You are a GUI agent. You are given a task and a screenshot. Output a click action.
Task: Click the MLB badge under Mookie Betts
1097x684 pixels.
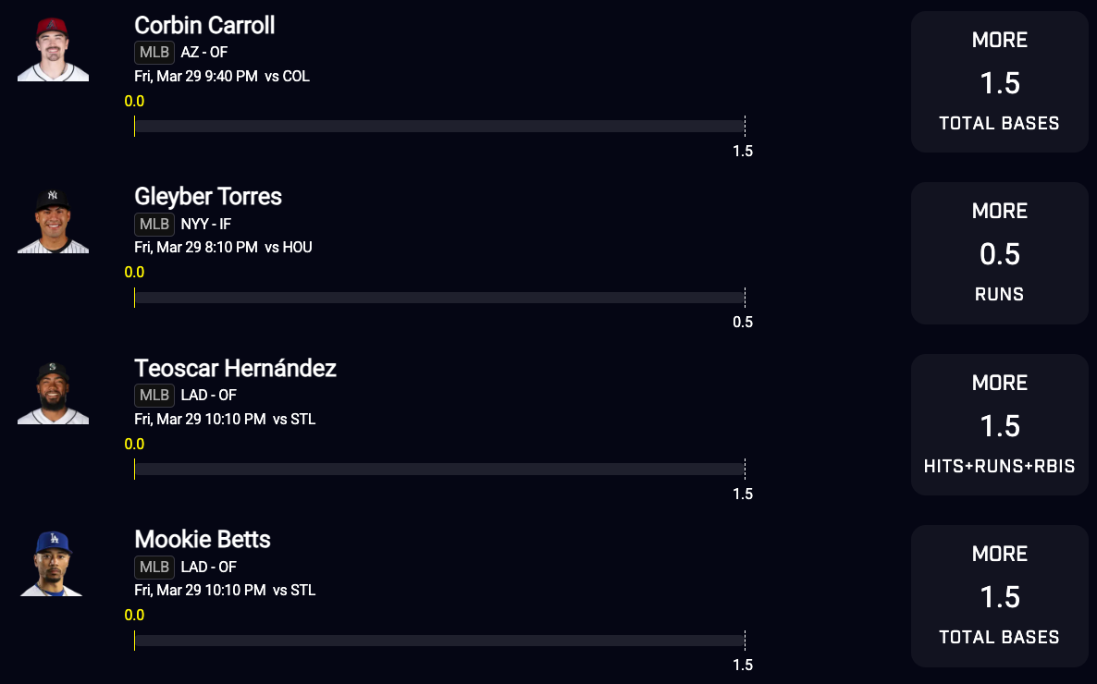(154, 567)
